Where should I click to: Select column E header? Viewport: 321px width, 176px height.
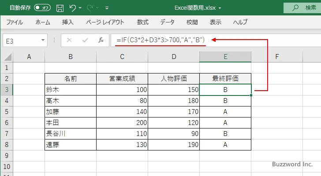coord(225,57)
